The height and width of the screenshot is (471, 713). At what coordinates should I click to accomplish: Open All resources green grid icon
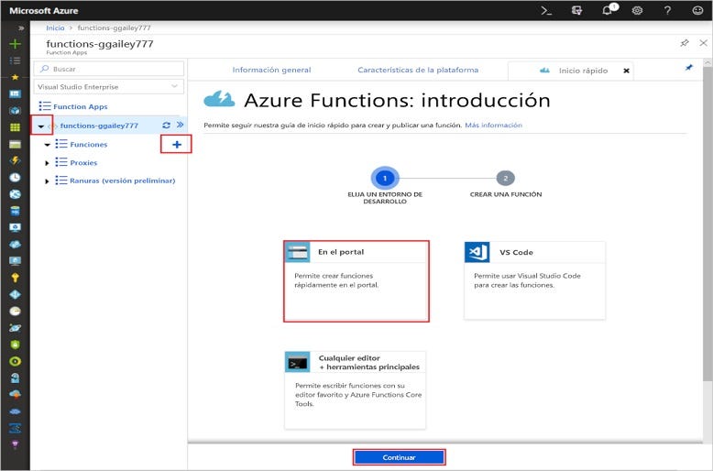point(15,127)
